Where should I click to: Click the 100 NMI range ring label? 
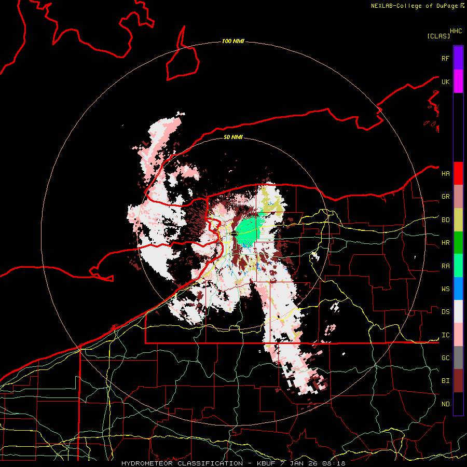click(233, 41)
